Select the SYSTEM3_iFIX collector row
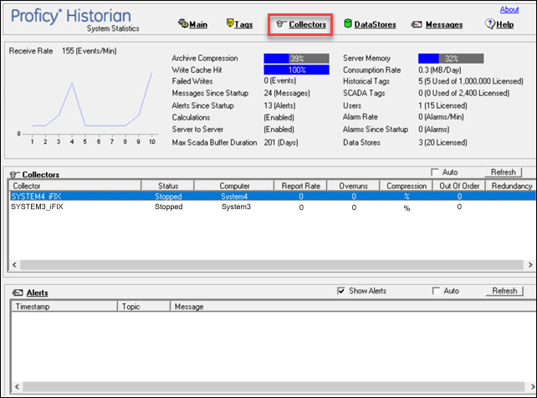Viewport: 537px width, 398px height. 273,207
